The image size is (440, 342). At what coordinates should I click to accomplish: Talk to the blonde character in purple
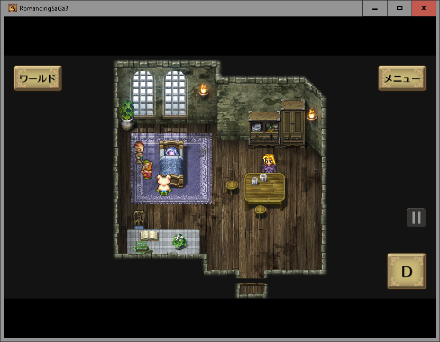[269, 164]
